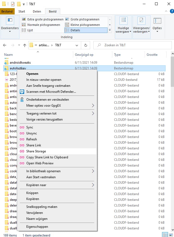The width and height of the screenshot is (174, 237).
Task: Click Share Link in context menu
Action: tap(34, 145)
